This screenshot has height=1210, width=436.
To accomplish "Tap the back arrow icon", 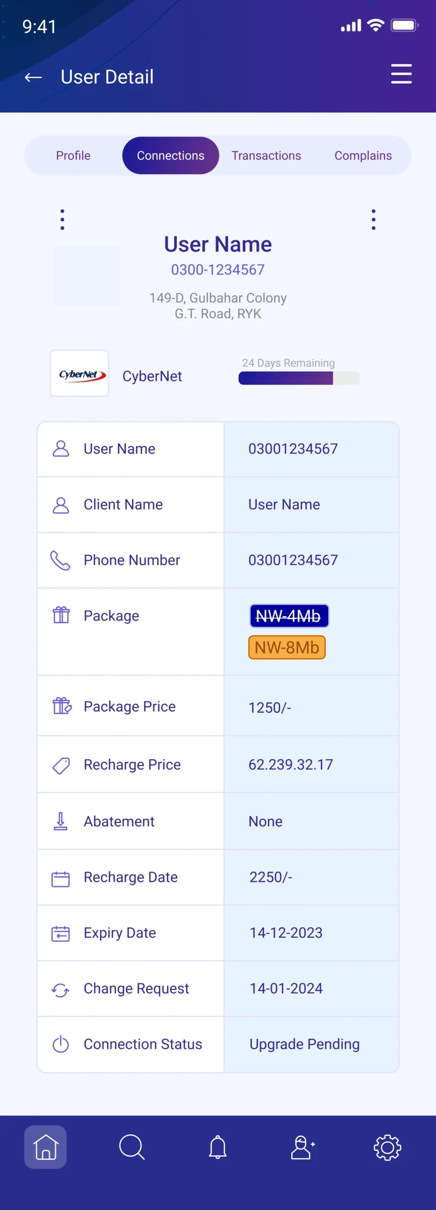I will click(x=33, y=78).
